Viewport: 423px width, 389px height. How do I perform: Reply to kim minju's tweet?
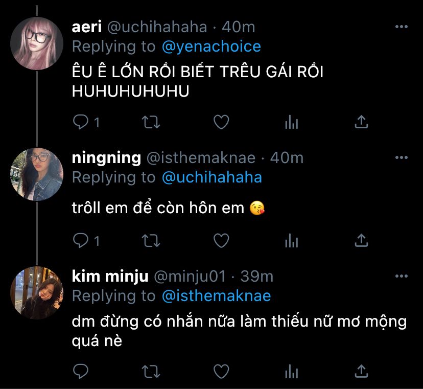(x=81, y=370)
